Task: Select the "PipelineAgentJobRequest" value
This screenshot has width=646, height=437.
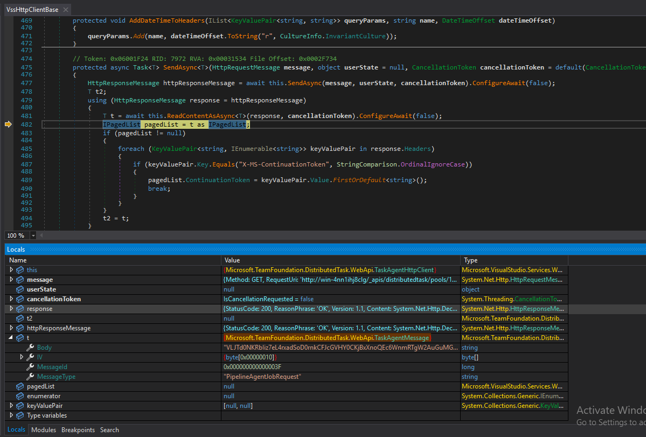Action: (262, 377)
